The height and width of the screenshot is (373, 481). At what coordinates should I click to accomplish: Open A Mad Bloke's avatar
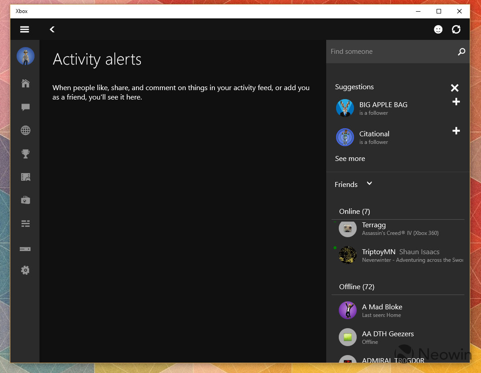[348, 311]
